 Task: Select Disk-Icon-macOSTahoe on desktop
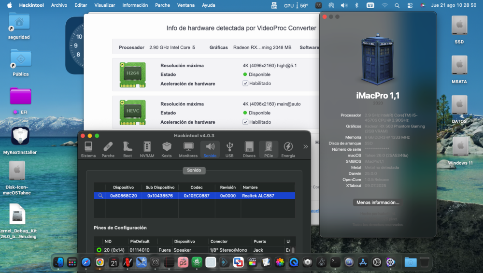pos(17,178)
